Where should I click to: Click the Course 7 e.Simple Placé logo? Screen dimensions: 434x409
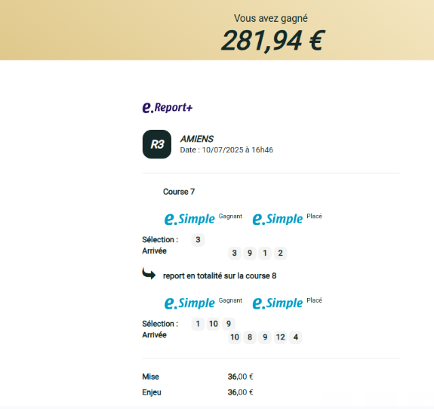pyautogui.click(x=288, y=219)
